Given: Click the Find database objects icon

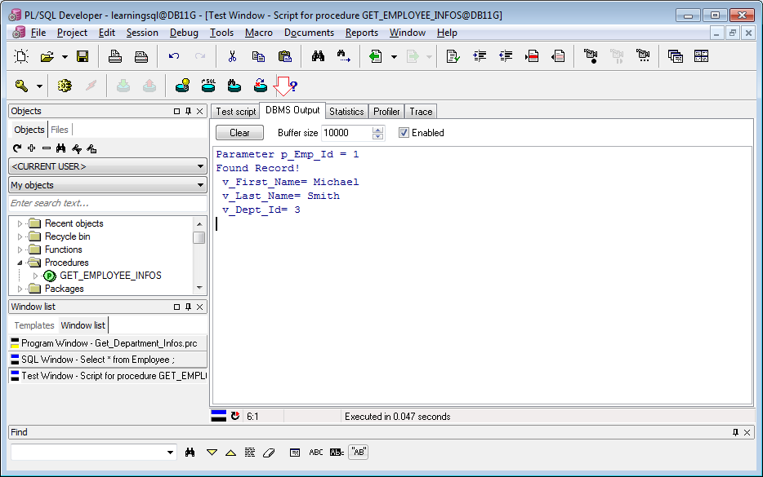Looking at the screenshot, I should point(234,86).
